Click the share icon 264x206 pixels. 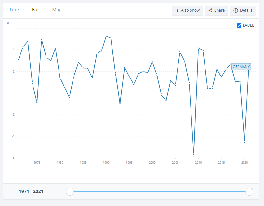pos(210,10)
